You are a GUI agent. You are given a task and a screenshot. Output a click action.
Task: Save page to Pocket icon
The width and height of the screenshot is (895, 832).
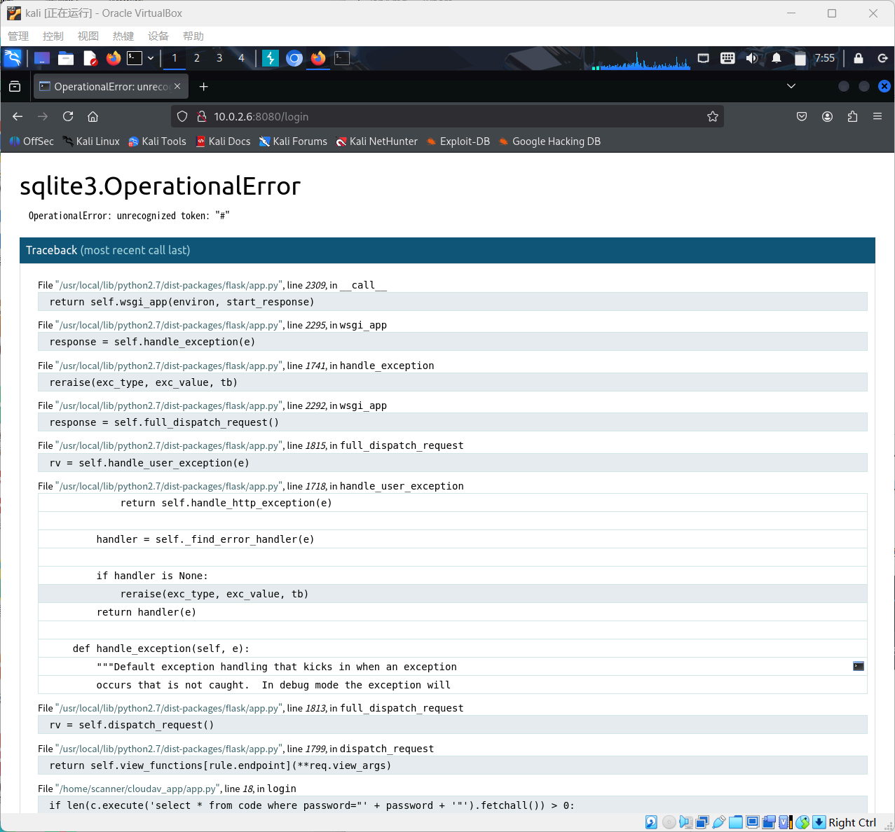802,116
